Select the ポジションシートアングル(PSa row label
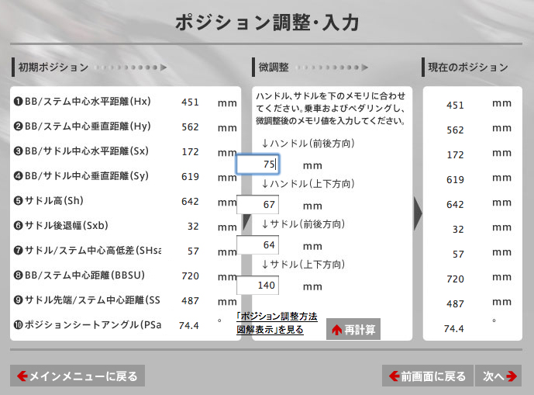The width and height of the screenshot is (534, 395). point(87,324)
